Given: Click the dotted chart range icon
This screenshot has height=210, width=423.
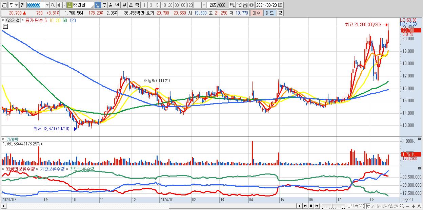Looking at the screenshot, I should [x=361, y=206].
